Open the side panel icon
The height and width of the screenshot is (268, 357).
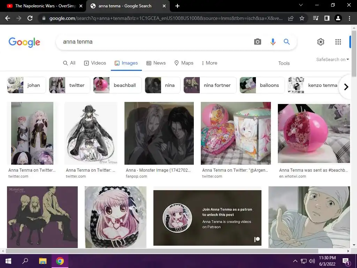pyautogui.click(x=327, y=18)
